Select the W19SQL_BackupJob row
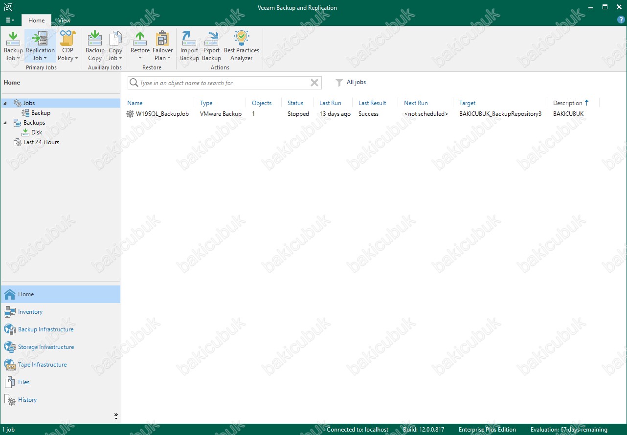The height and width of the screenshot is (435, 627). 362,114
